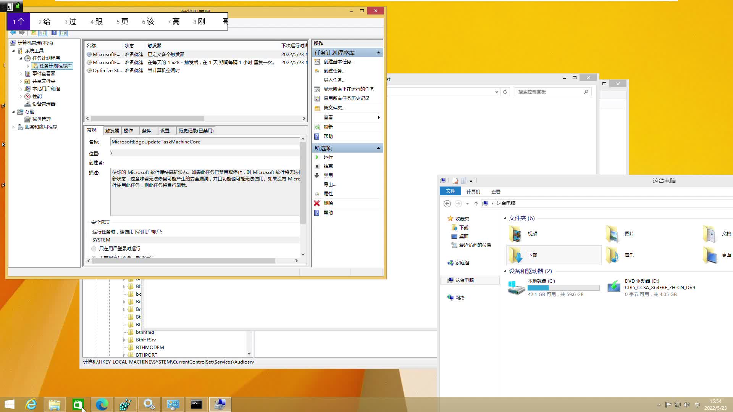Click the export list icon in the toolbar
The height and width of the screenshot is (412, 733).
34,33
